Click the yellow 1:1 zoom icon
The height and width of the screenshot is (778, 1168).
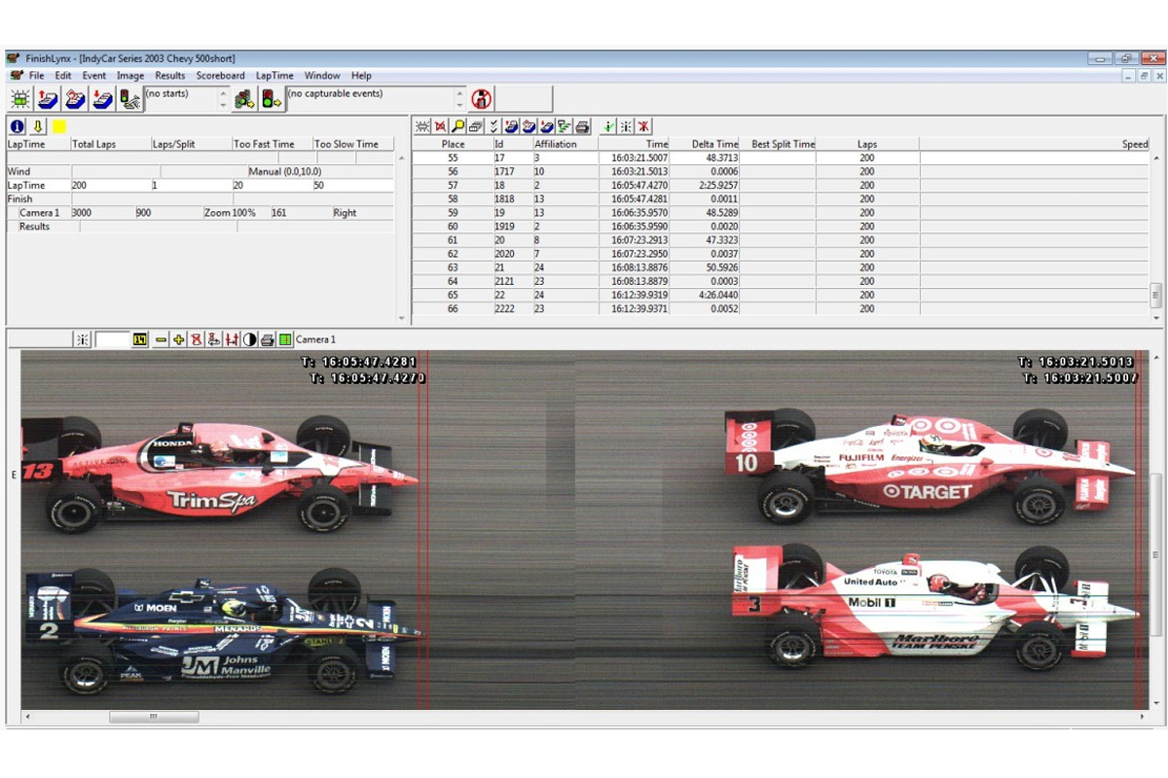pyautogui.click(x=140, y=339)
